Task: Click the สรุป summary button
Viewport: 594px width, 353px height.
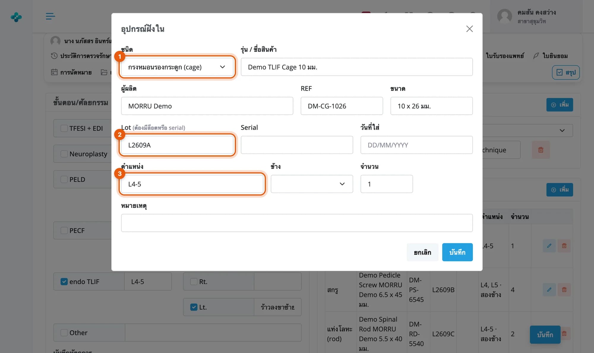Action: coord(566,73)
